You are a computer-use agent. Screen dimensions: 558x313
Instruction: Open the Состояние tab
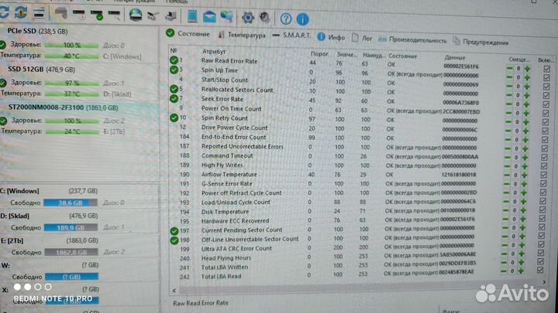188,34
